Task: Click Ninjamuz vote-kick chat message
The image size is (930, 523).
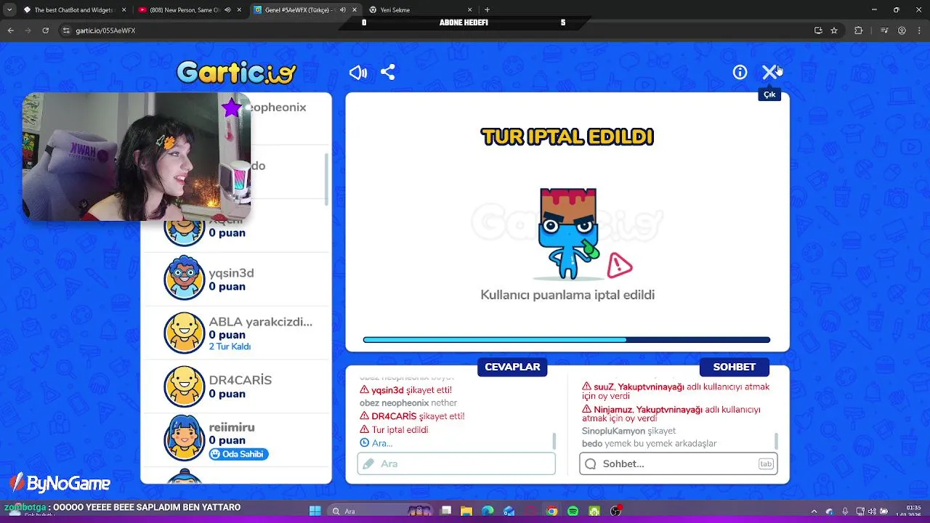Action: pos(672,413)
